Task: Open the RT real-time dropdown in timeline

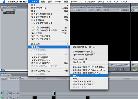Action: tap(4, 78)
